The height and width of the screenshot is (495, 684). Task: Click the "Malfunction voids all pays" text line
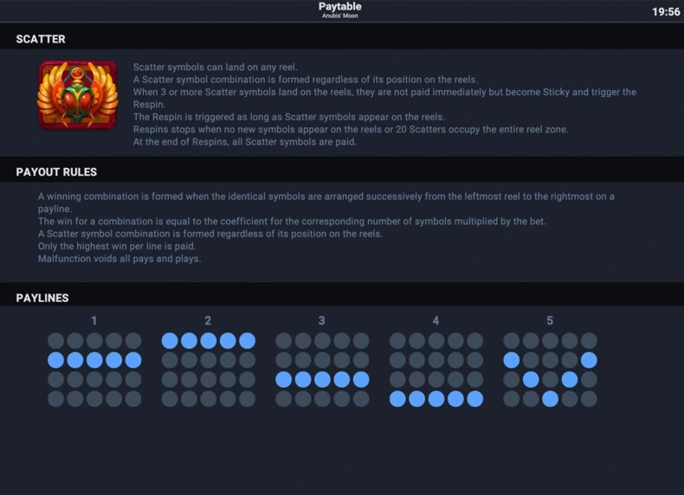119,259
